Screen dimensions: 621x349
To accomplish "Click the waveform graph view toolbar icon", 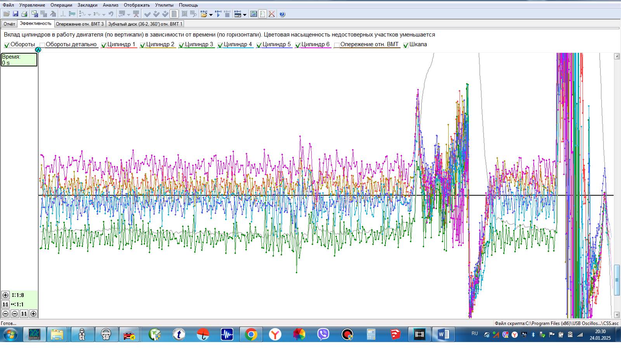I will [253, 14].
